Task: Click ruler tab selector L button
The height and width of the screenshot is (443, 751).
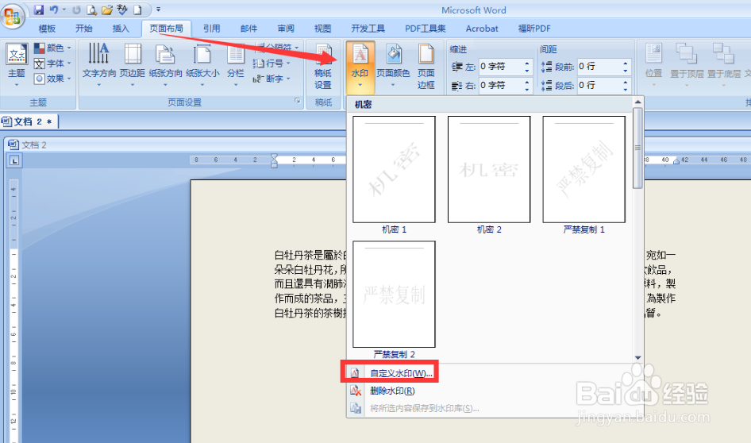Action: [14, 160]
